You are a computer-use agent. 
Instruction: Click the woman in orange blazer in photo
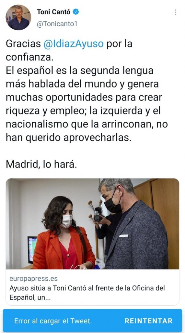click(x=64, y=233)
